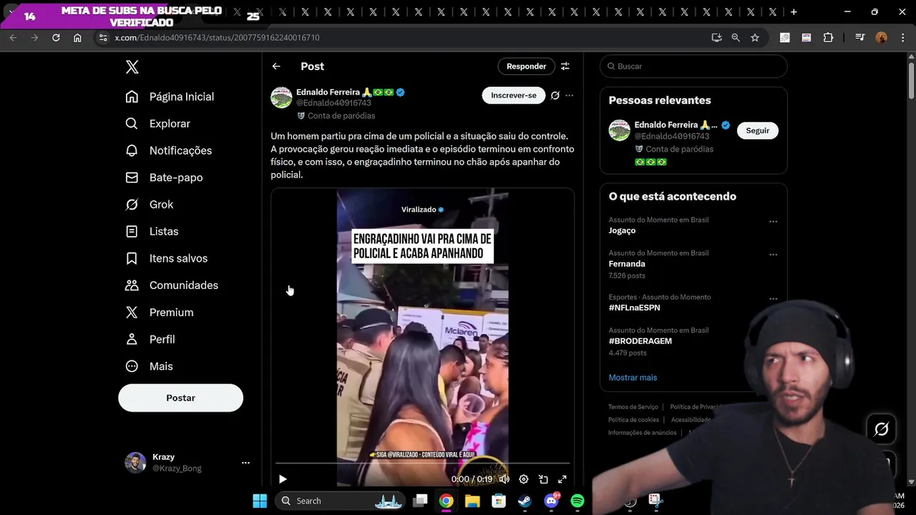
Task: Open Steam from the taskbar
Action: (x=525, y=501)
